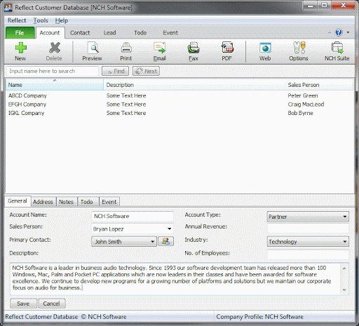Click the contact icon beside Primary Contact

165,241
